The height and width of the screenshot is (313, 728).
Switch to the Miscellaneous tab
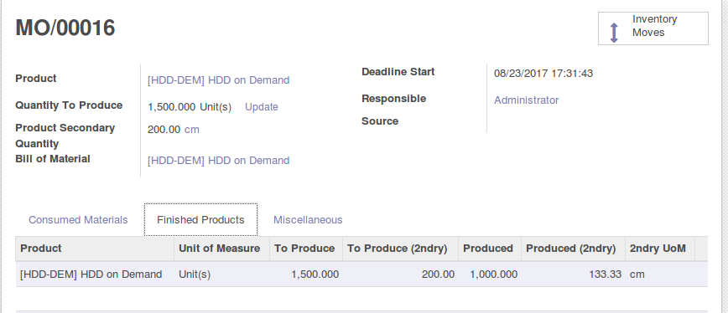click(x=308, y=219)
